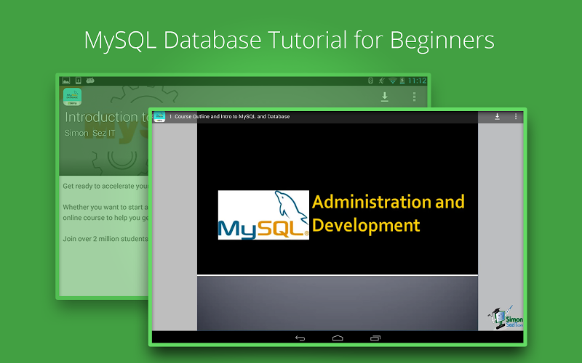Screen dimensions: 582x363
Task: Click the 'MySQL Database Tutorial for Beginners' headline
Action: [x=289, y=40]
